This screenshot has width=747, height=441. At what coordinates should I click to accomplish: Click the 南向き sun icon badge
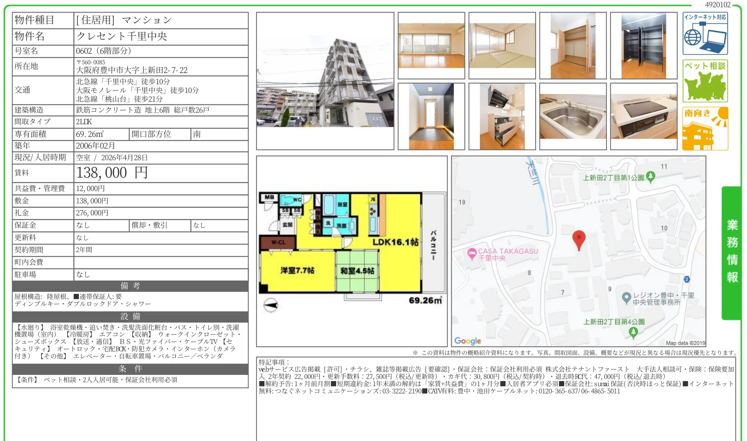705,129
